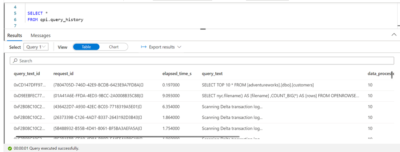Click the export arrow icon beside Export results

[144, 47]
